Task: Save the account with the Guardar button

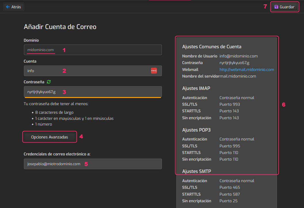Action: [284, 7]
